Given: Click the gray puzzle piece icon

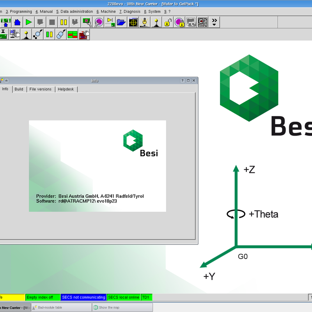Looking at the screenshot, I should [x=75, y=22].
